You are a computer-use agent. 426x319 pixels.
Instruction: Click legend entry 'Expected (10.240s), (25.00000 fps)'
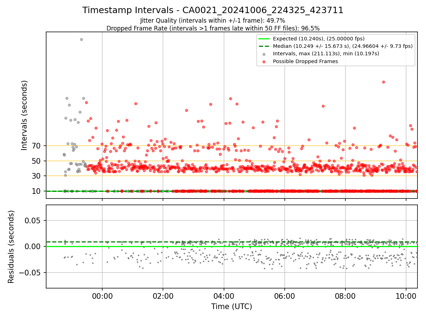point(319,39)
